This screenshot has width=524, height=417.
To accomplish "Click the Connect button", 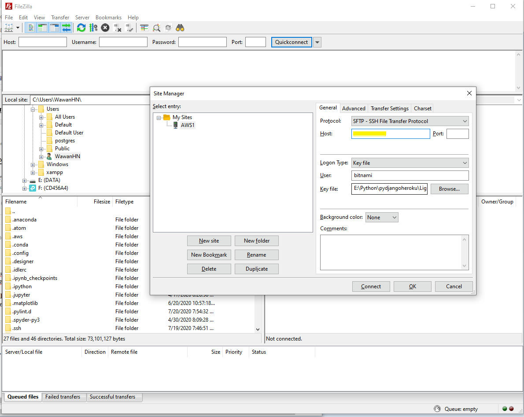I will pos(371,286).
